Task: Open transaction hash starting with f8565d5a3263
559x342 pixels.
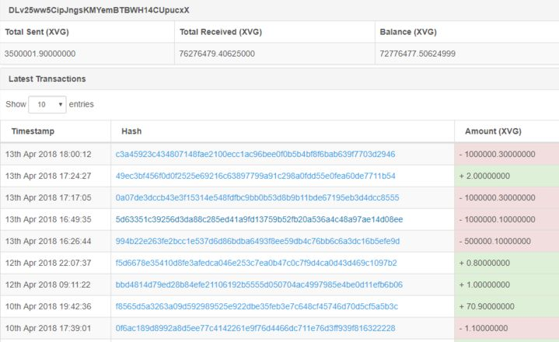Action: coord(257,306)
